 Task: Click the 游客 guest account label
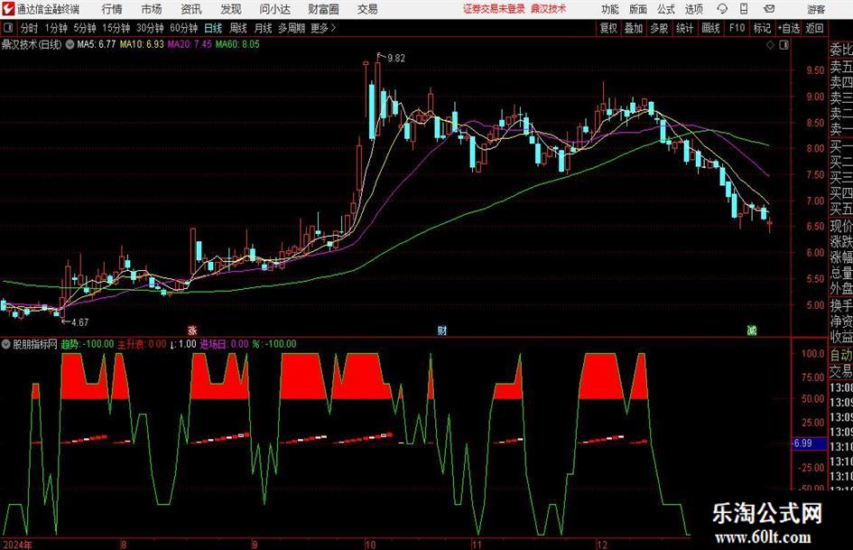[816, 9]
